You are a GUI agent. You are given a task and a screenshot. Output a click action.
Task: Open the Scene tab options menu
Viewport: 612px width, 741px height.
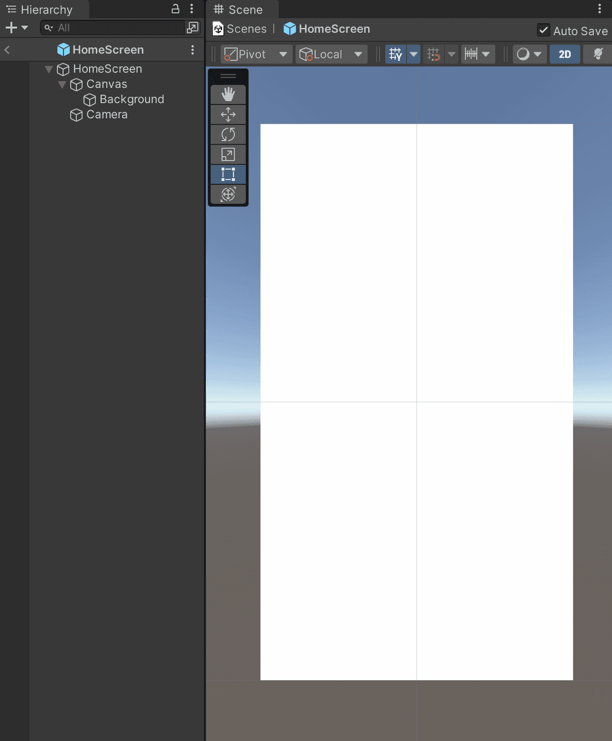tap(600, 9)
